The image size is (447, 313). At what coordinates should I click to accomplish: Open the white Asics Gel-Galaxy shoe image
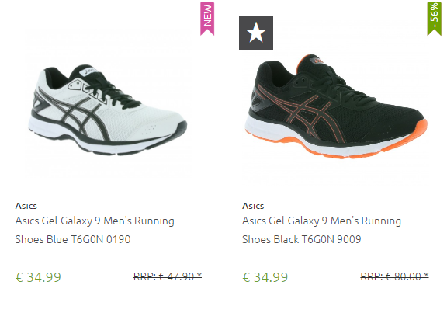108,110
